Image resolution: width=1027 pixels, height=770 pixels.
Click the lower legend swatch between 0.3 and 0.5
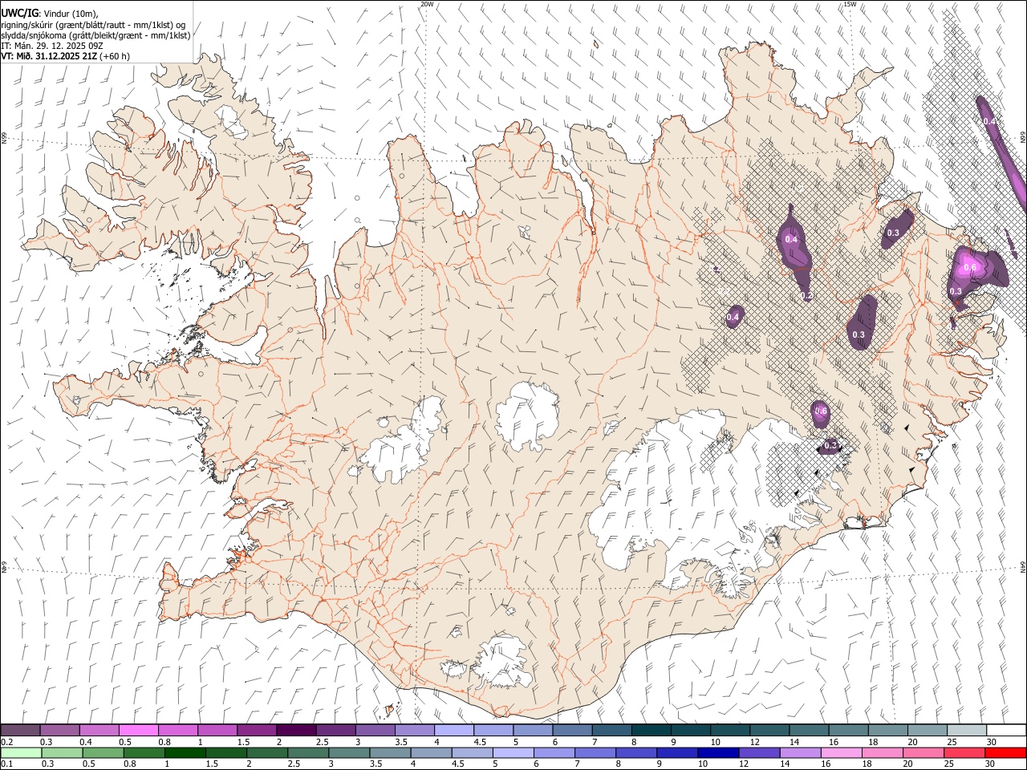tap(63, 752)
